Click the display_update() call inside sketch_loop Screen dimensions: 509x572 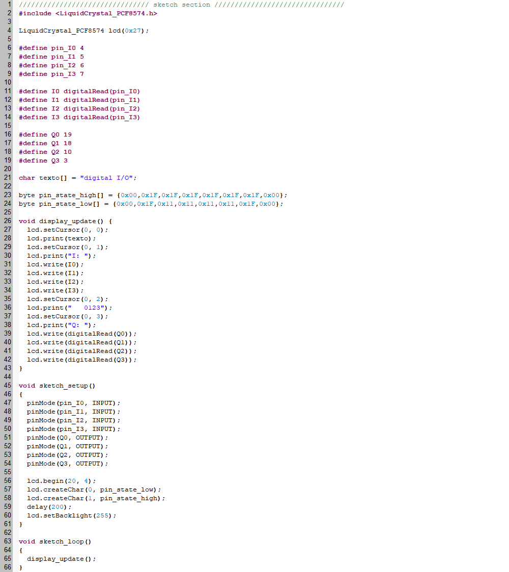pos(61,559)
